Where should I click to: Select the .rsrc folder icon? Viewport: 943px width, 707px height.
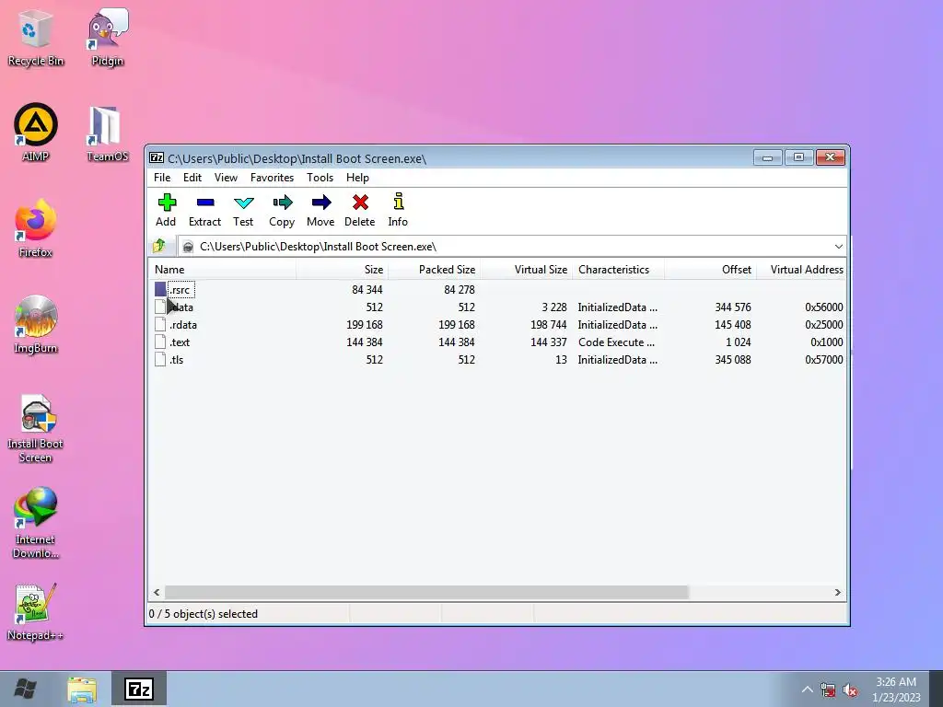pyautogui.click(x=160, y=289)
